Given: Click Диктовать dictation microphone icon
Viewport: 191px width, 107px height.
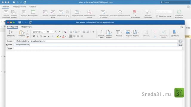Looking at the screenshot, I should (174, 32).
